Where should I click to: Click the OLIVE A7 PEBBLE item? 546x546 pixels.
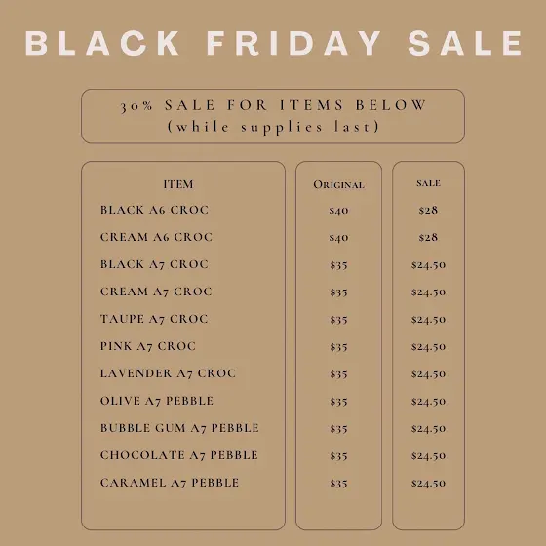pyautogui.click(x=157, y=401)
